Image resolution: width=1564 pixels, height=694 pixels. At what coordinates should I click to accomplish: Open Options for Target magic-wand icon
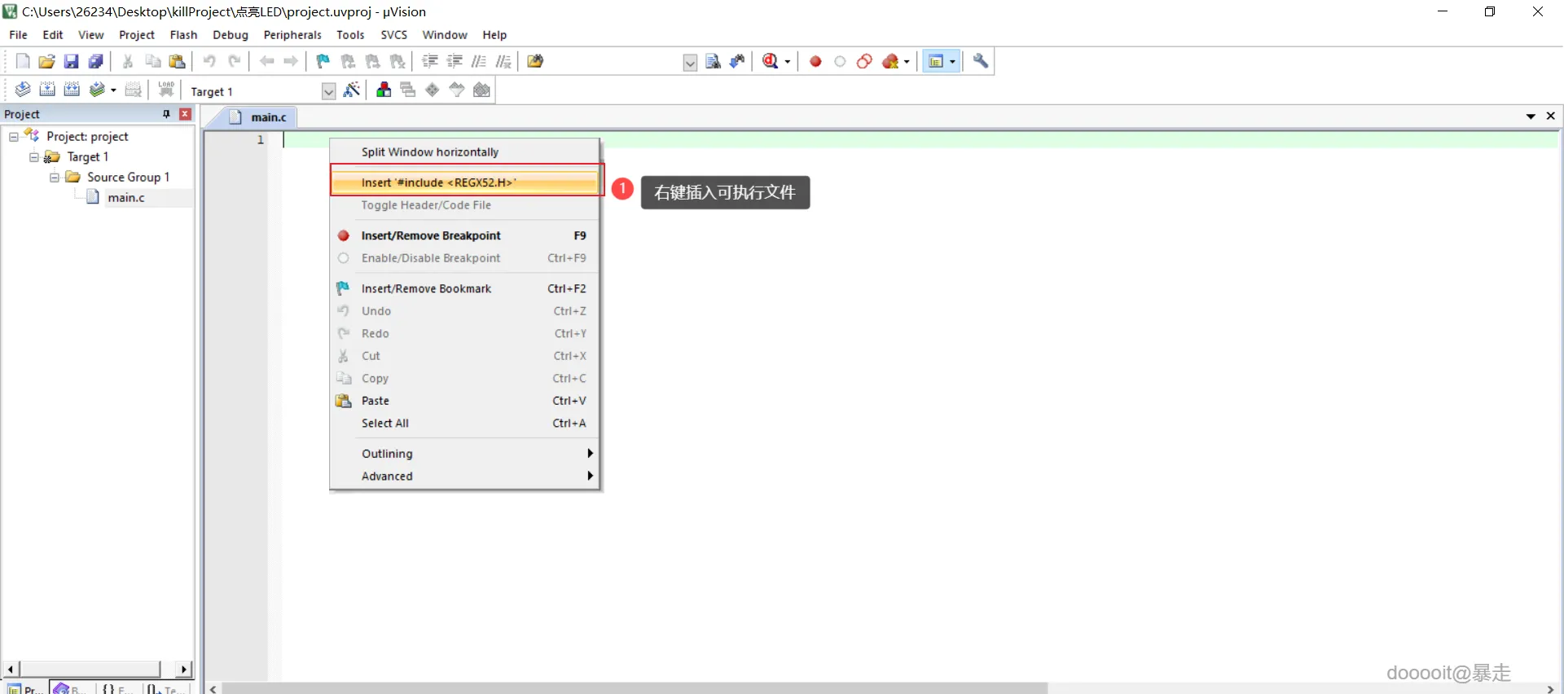pyautogui.click(x=352, y=90)
